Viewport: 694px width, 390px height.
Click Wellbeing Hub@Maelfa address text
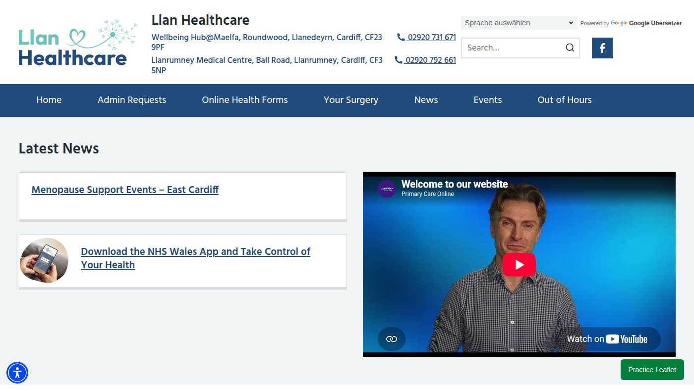tap(267, 42)
